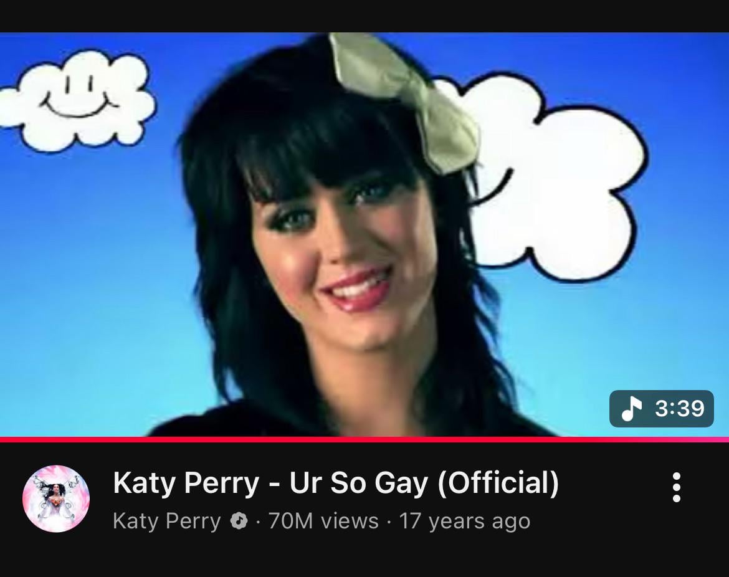Screen dimensions: 729x577
Task: Go to the Katy Perry channel name
Action: coord(166,521)
